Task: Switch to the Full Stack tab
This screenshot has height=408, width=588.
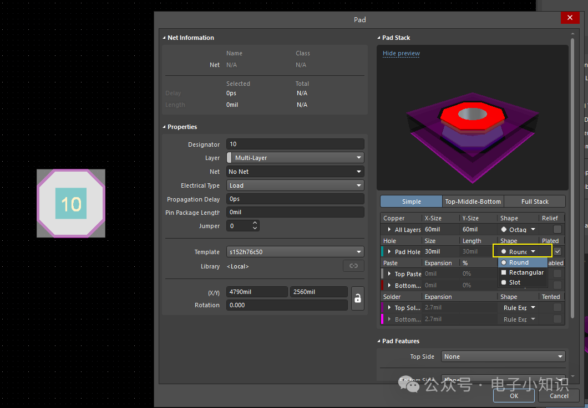Action: [535, 202]
